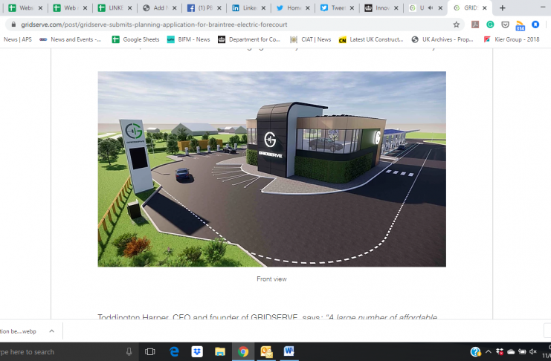Open the PDF extension icon in toolbar
Viewport: 551px width, 361px height.
pyautogui.click(x=475, y=25)
